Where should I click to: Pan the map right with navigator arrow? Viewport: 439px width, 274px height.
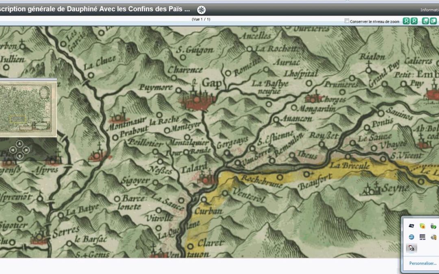[x=26, y=150]
